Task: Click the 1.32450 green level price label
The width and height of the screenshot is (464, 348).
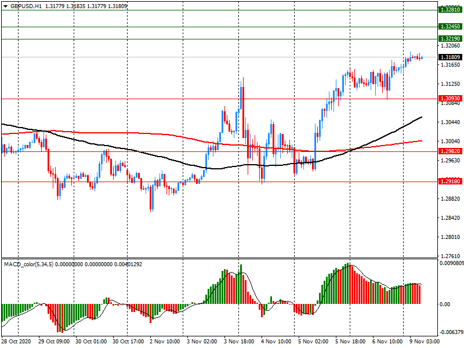Action: 450,27
